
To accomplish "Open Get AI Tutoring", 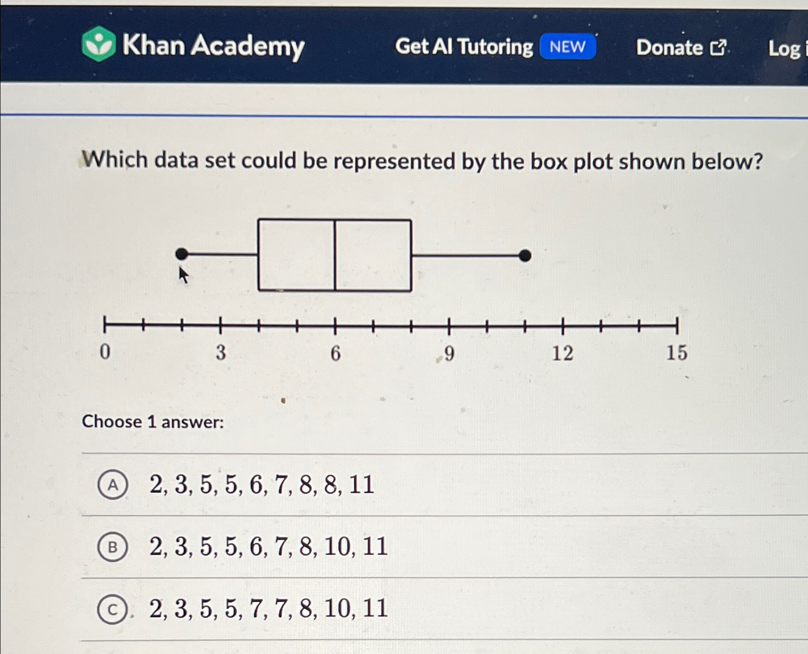I will pos(465,47).
